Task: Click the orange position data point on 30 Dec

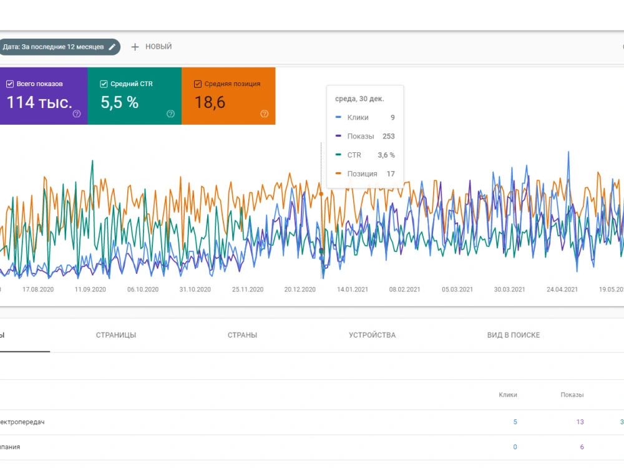Action: click(321, 194)
